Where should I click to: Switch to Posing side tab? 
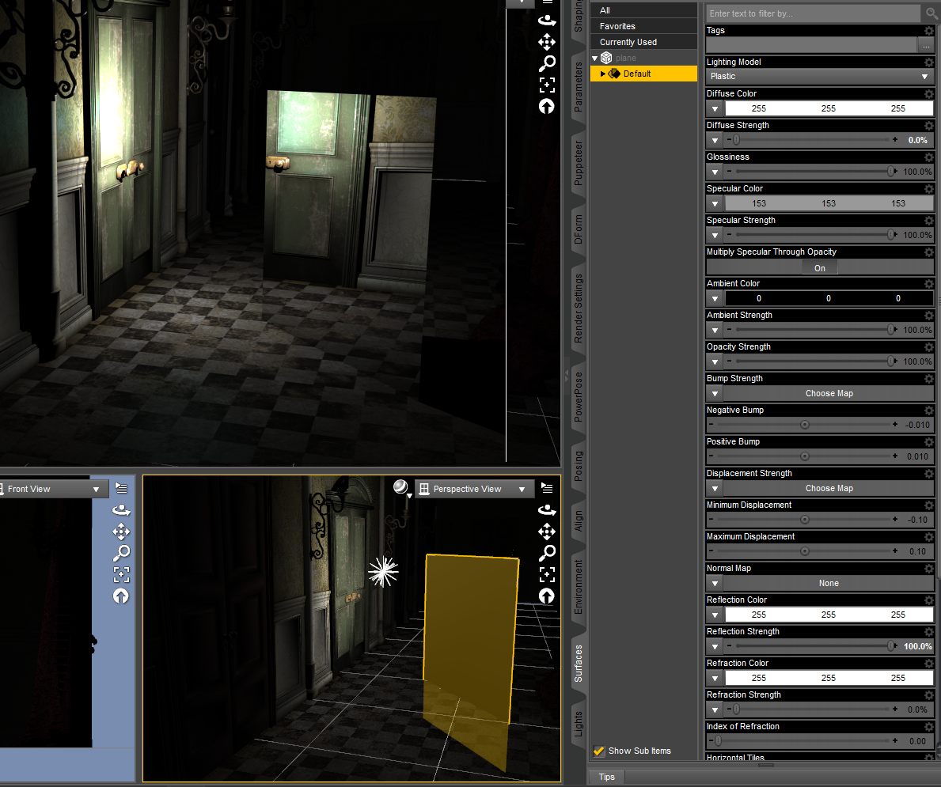click(578, 466)
